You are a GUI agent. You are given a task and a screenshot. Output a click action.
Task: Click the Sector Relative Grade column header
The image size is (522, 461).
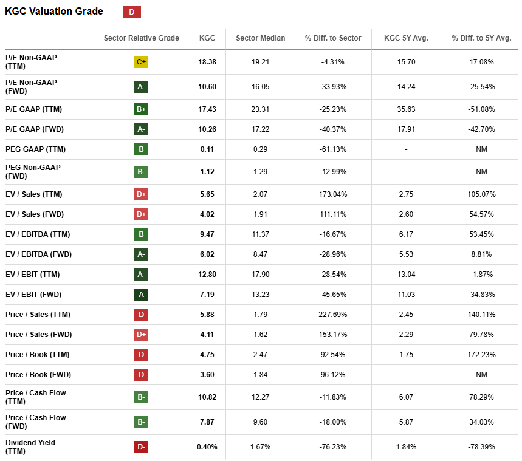(x=141, y=38)
